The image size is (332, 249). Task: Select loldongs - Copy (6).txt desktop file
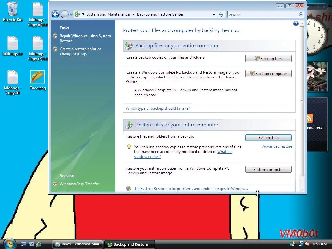38,14
